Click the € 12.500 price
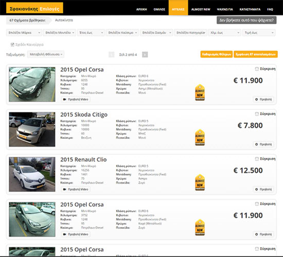283x257 pixels. click(x=248, y=171)
